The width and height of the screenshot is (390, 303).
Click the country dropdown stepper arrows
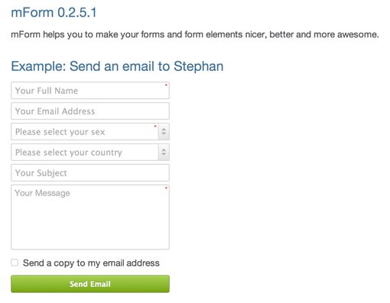point(164,152)
